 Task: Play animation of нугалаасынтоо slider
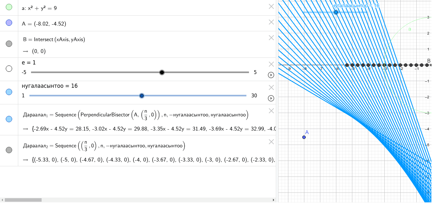[271, 98]
